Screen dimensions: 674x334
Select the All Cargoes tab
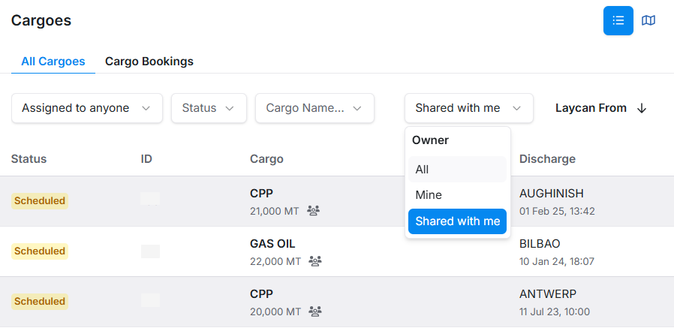click(53, 62)
